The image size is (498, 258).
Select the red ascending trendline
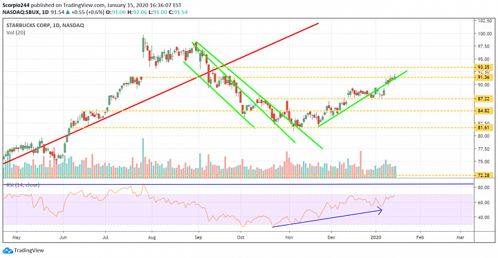point(160,93)
